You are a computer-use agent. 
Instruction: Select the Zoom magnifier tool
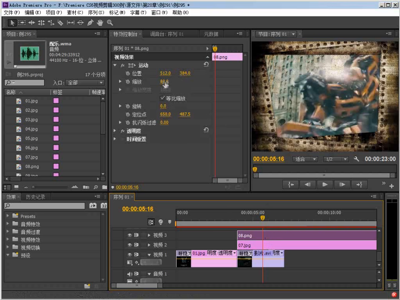coord(110,23)
